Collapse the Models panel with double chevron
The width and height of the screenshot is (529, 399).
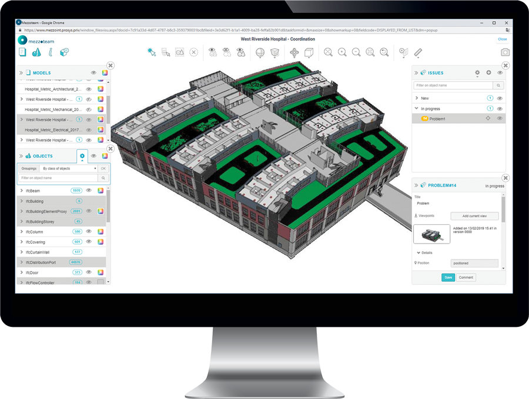pyautogui.click(x=21, y=73)
